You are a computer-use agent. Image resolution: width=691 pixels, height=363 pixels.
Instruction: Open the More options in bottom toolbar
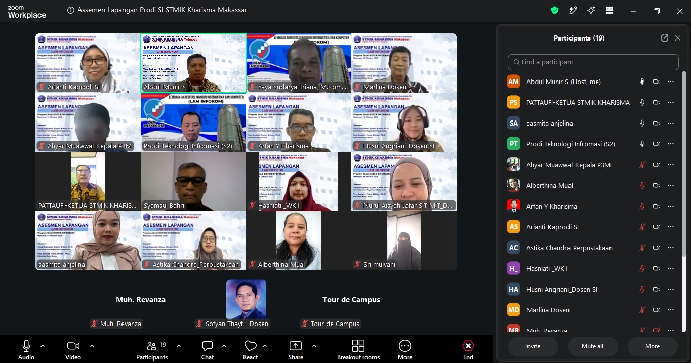(405, 350)
